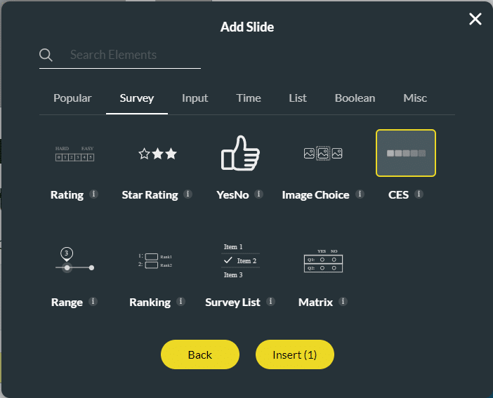Close the Add Slide dialog

[x=475, y=19]
